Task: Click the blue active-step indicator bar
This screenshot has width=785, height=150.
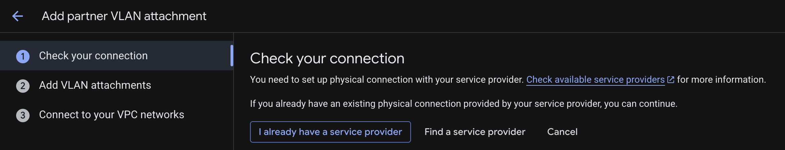Action: (232, 56)
